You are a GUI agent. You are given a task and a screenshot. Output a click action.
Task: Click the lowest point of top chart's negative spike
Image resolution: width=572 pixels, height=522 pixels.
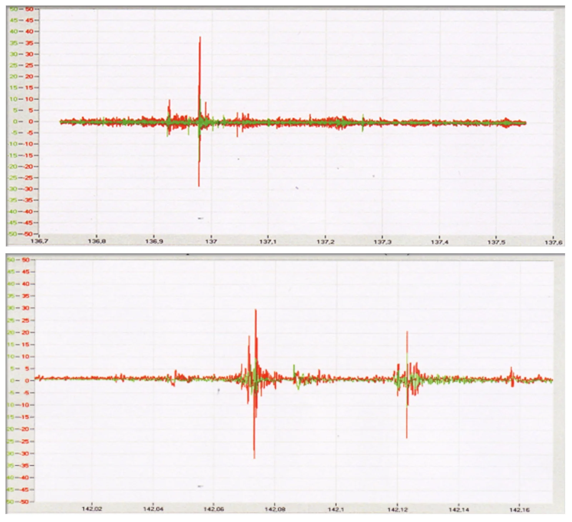pyautogui.click(x=199, y=186)
